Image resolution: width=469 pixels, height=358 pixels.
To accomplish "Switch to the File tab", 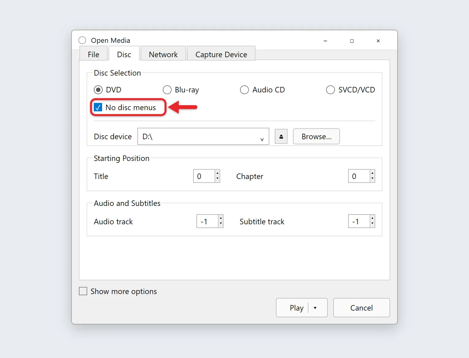I will pos(93,54).
